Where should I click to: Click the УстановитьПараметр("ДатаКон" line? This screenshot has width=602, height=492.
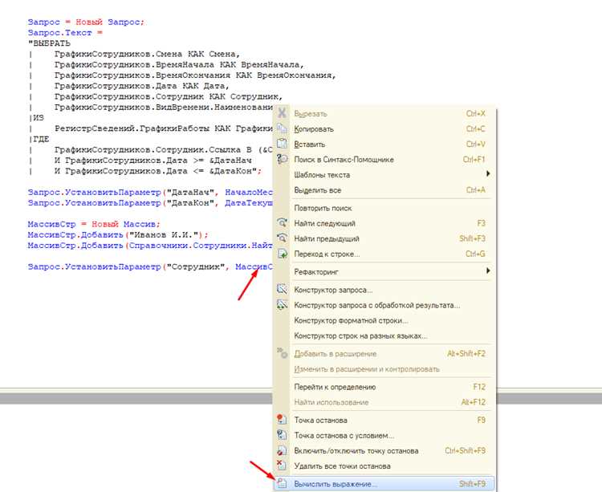(150, 202)
